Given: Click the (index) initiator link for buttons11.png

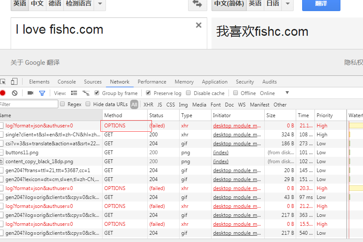Looking at the screenshot, I should click(x=220, y=153).
